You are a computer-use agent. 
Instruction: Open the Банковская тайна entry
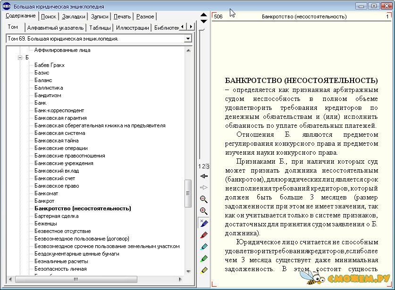point(57,141)
